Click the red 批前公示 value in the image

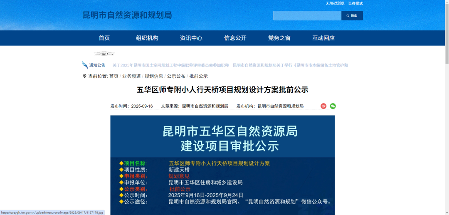[180, 189]
